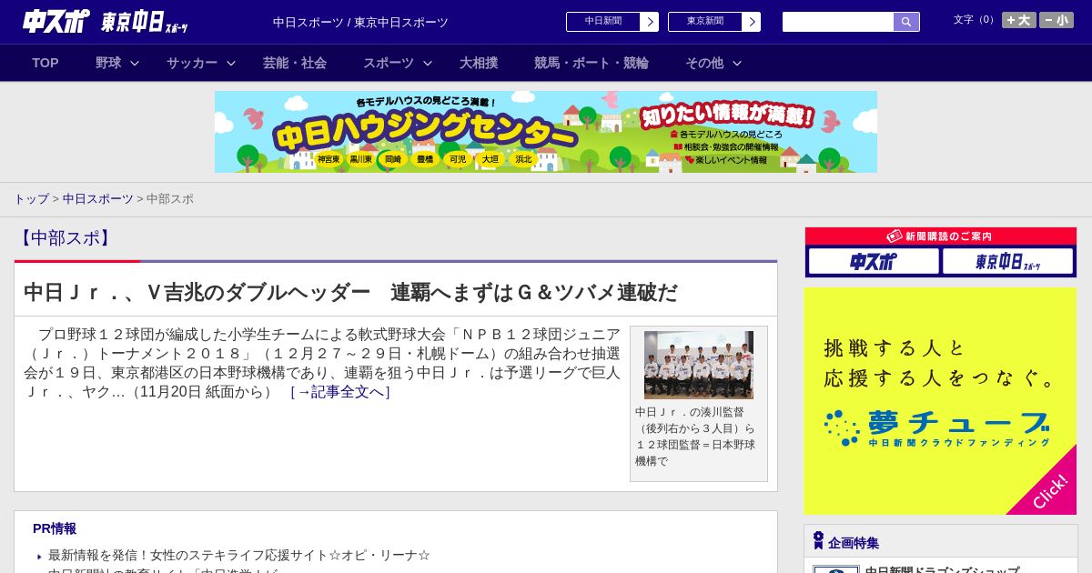1092x573 pixels.
Task: Click 中日ハウジングセンター banner ad
Action: [546, 132]
